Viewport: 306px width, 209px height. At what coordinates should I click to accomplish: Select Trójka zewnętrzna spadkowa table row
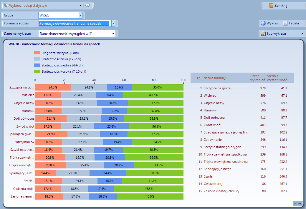tap(242, 154)
